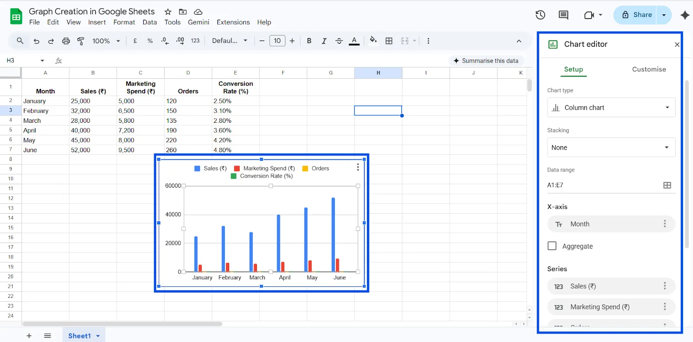Redo the last action

(x=51, y=41)
